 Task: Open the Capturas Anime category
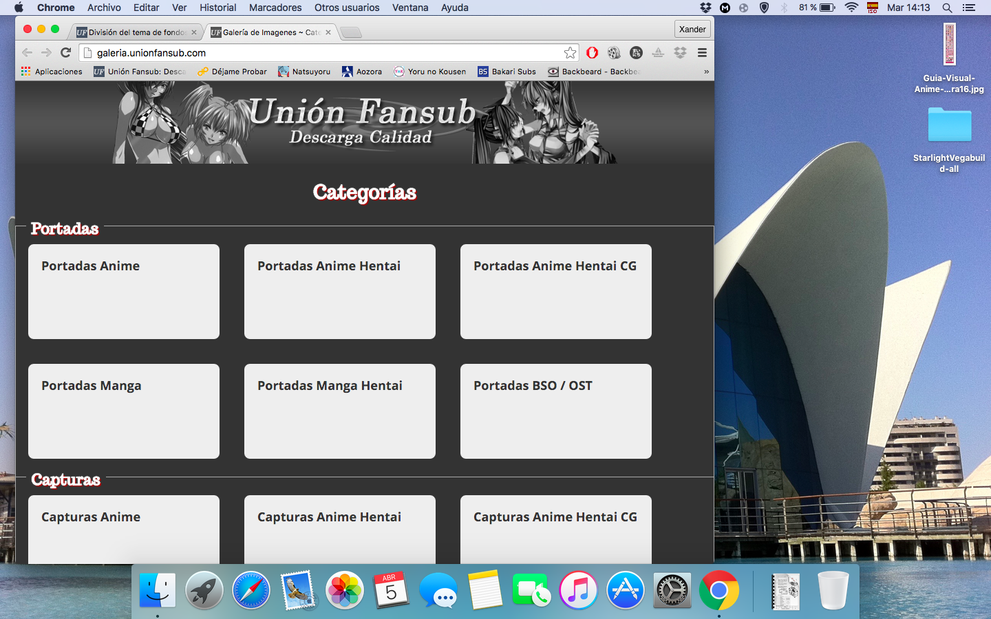tap(124, 530)
